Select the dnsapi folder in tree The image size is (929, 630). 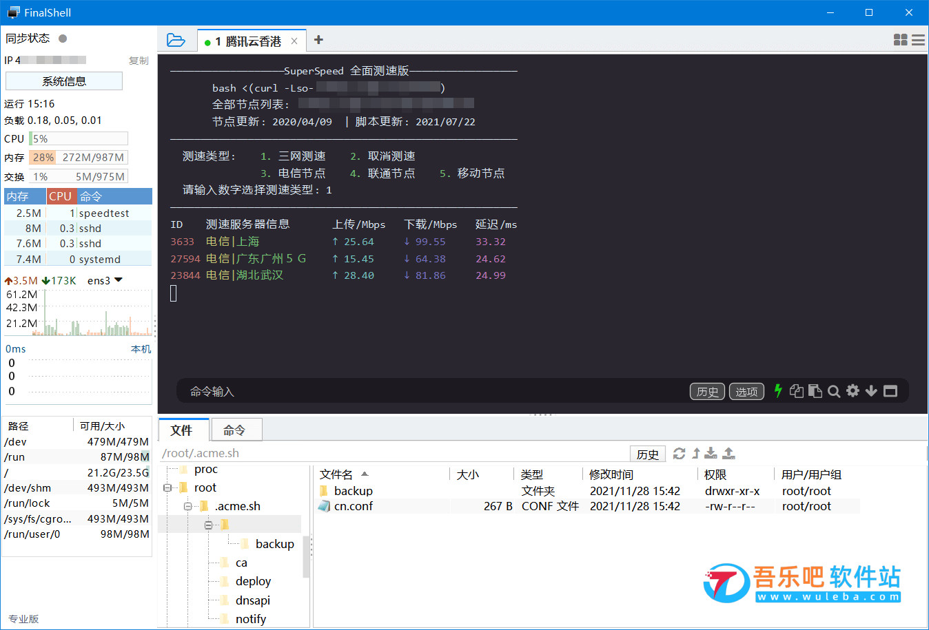click(x=253, y=600)
